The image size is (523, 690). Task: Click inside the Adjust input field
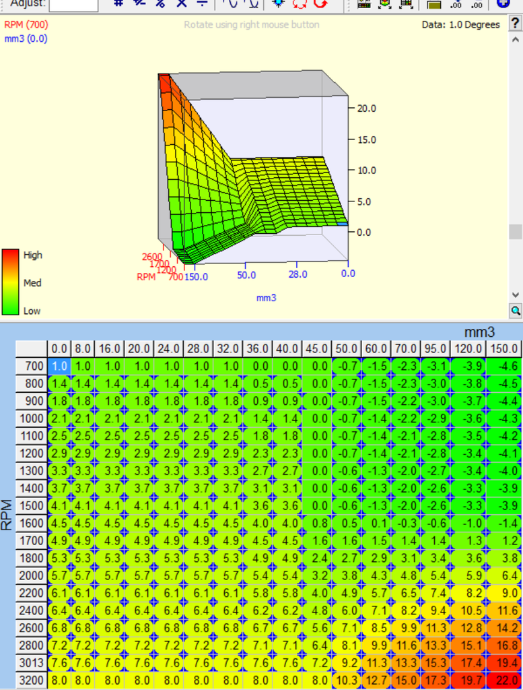pyautogui.click(x=73, y=4)
